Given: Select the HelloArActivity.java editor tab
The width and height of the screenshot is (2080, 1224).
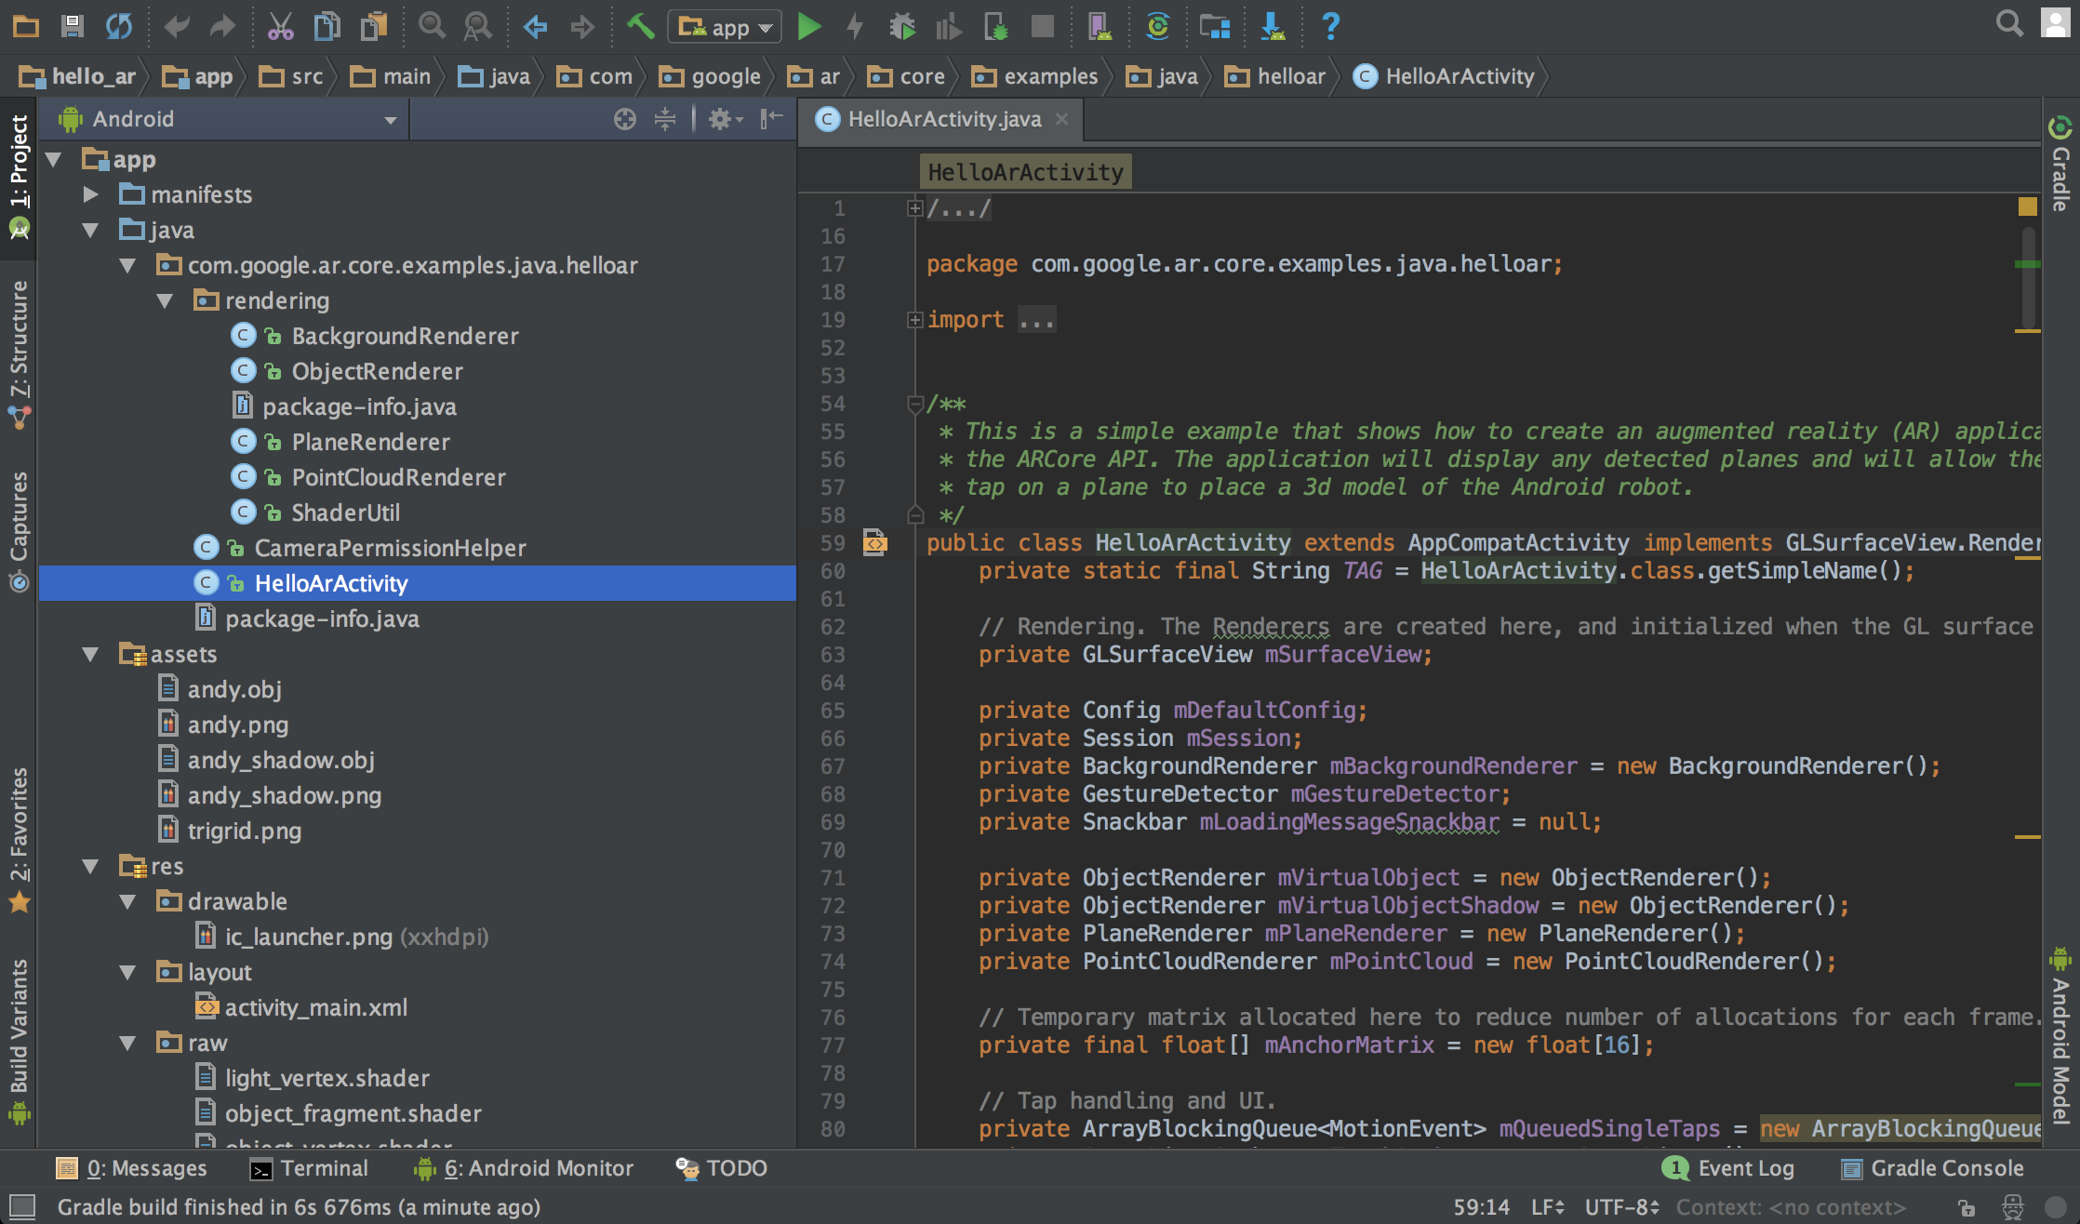Looking at the screenshot, I should 942,119.
